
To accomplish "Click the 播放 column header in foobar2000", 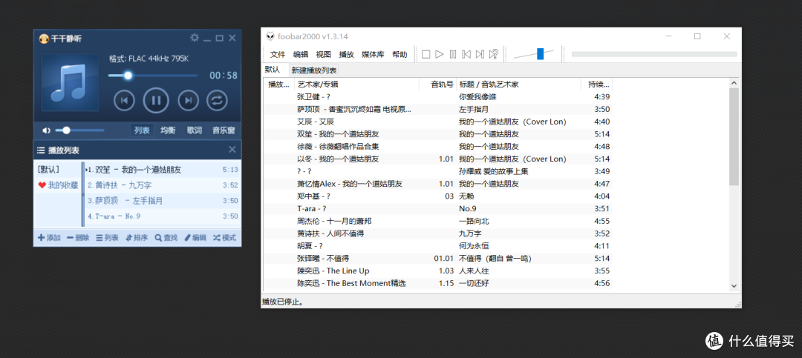I will click(x=279, y=84).
